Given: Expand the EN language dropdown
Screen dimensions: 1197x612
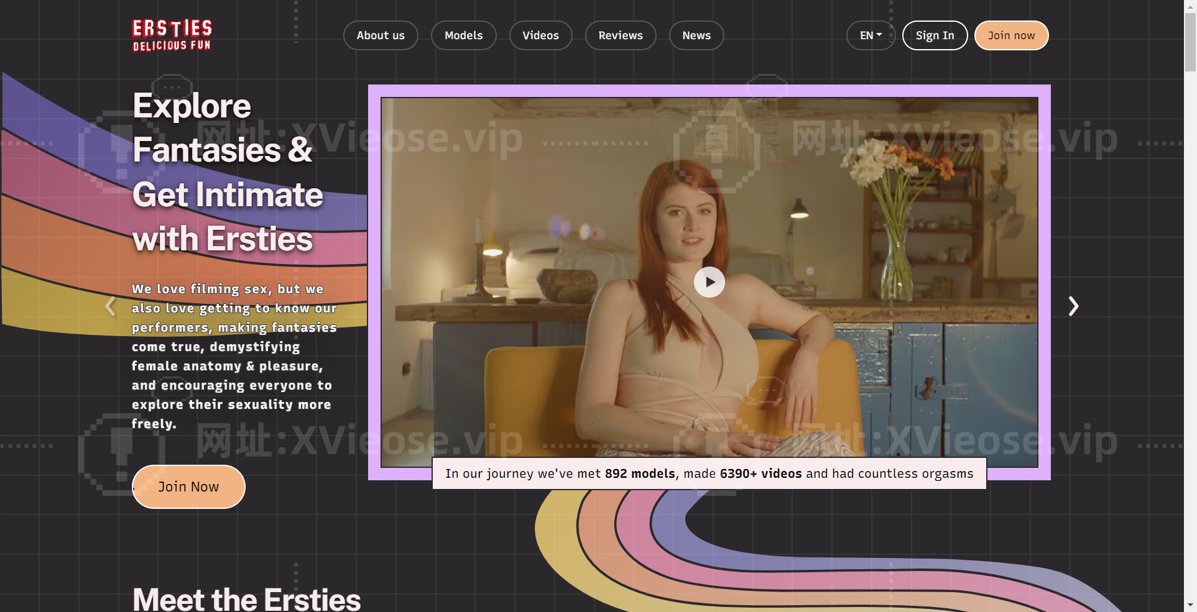Looking at the screenshot, I should [871, 35].
